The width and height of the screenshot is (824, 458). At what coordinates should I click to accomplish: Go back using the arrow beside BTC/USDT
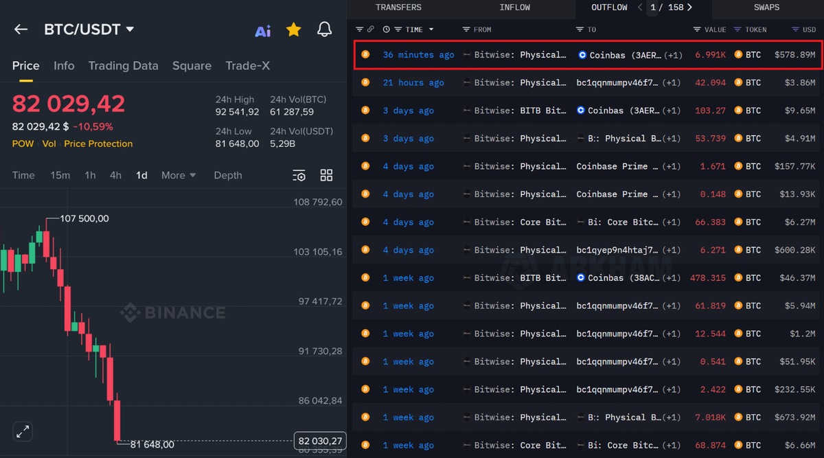pyautogui.click(x=21, y=30)
